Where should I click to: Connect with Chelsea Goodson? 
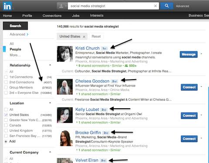(189, 87)
